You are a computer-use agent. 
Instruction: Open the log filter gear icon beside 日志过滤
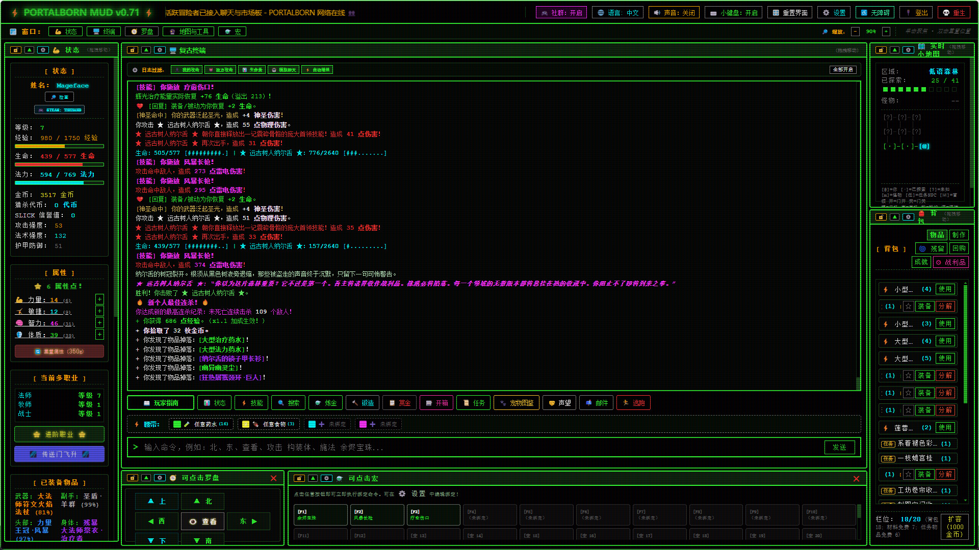(135, 70)
